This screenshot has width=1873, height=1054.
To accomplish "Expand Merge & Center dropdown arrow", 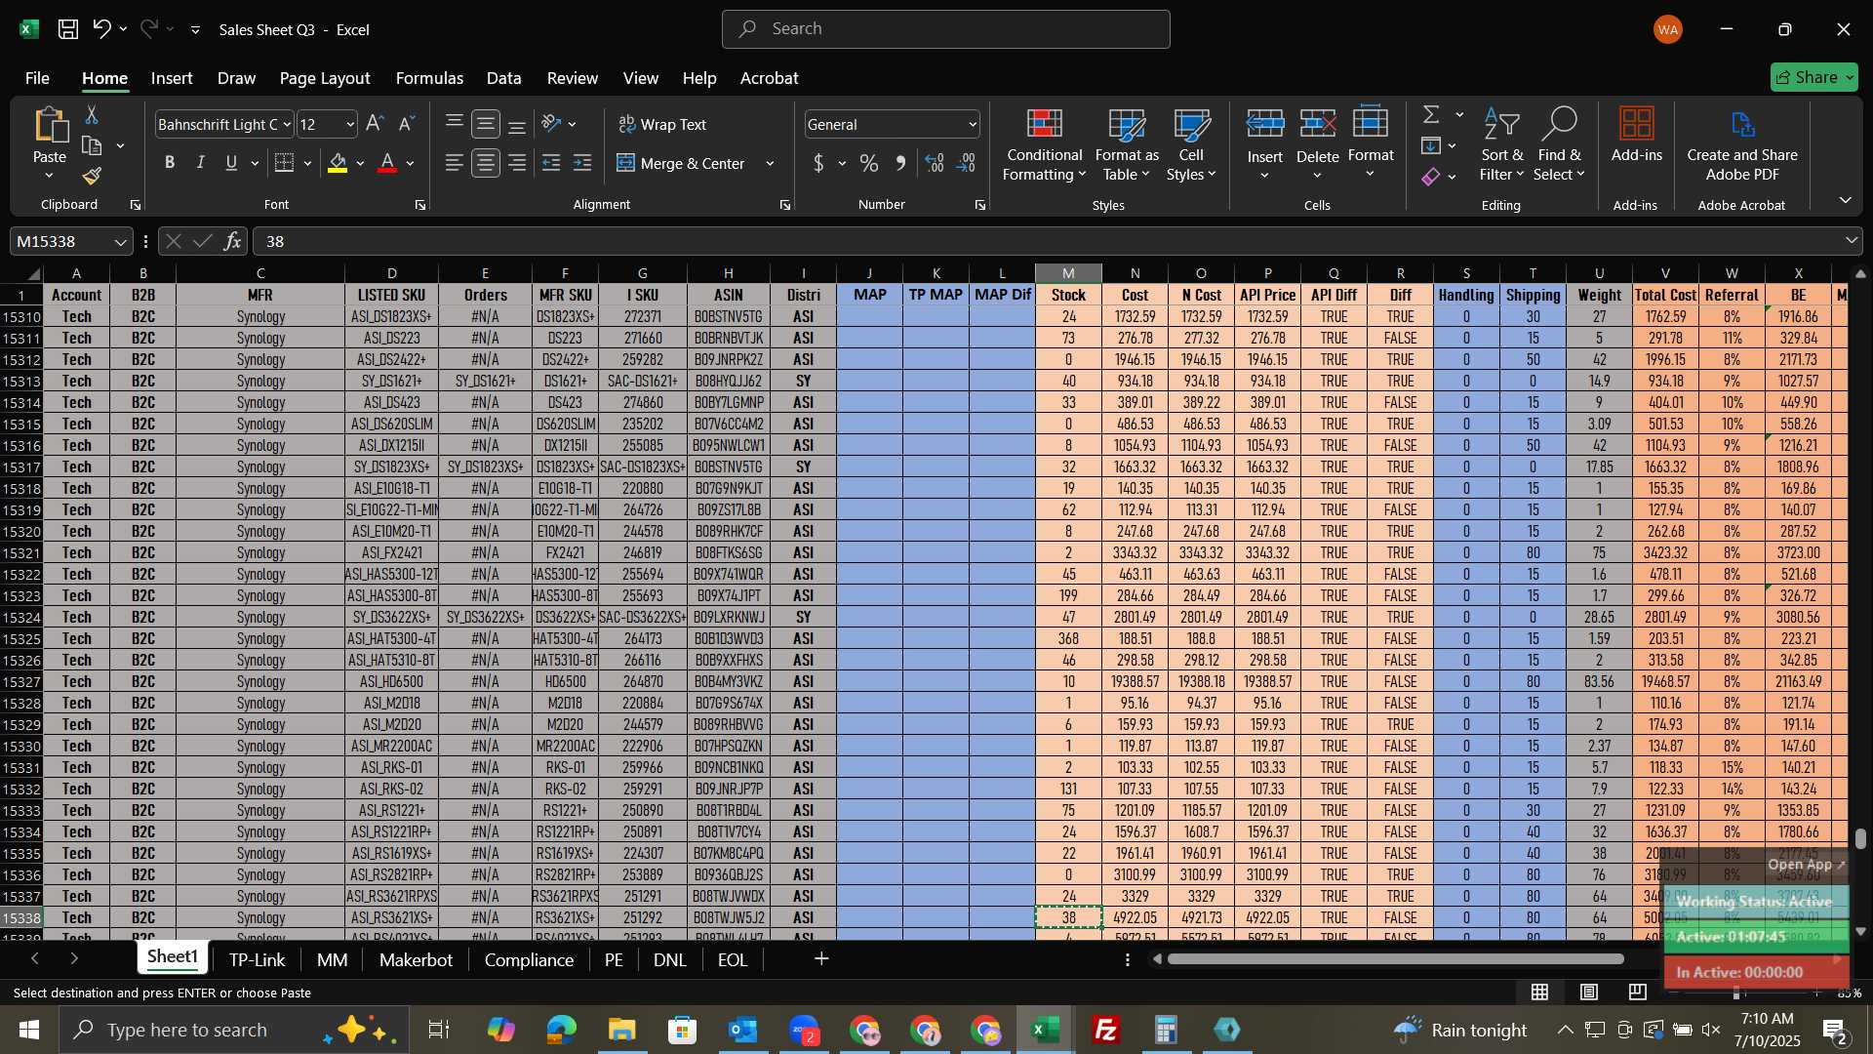I will click(x=770, y=163).
